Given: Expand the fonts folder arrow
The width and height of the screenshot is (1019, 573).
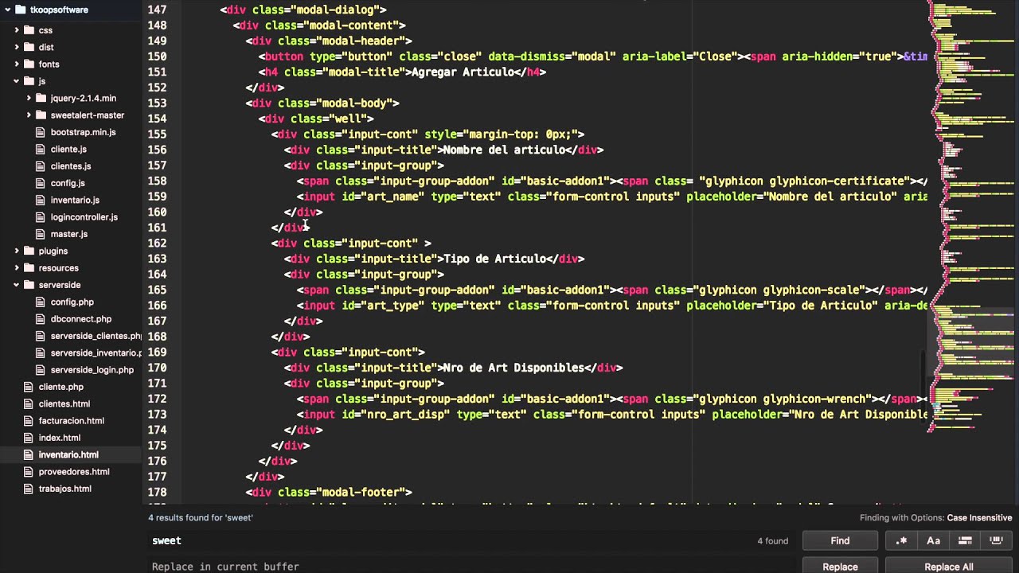Looking at the screenshot, I should click(17, 64).
